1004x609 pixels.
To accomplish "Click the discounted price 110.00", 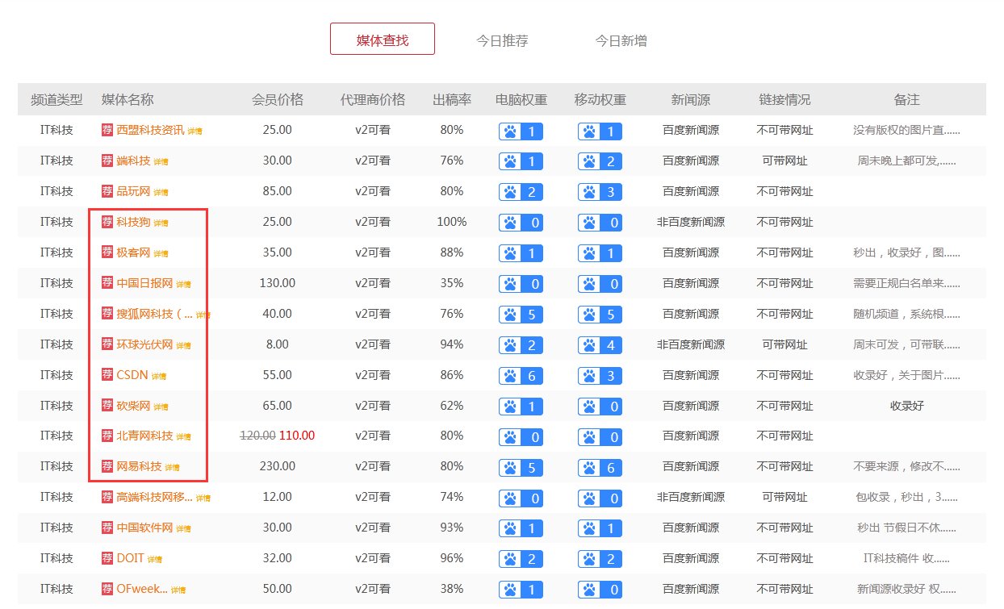I will 297,436.
